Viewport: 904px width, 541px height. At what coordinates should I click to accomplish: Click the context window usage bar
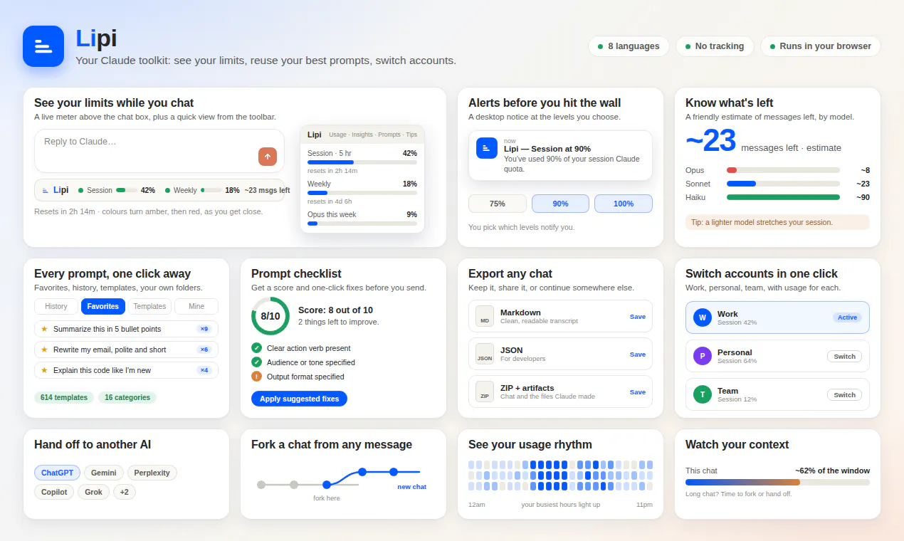777,482
